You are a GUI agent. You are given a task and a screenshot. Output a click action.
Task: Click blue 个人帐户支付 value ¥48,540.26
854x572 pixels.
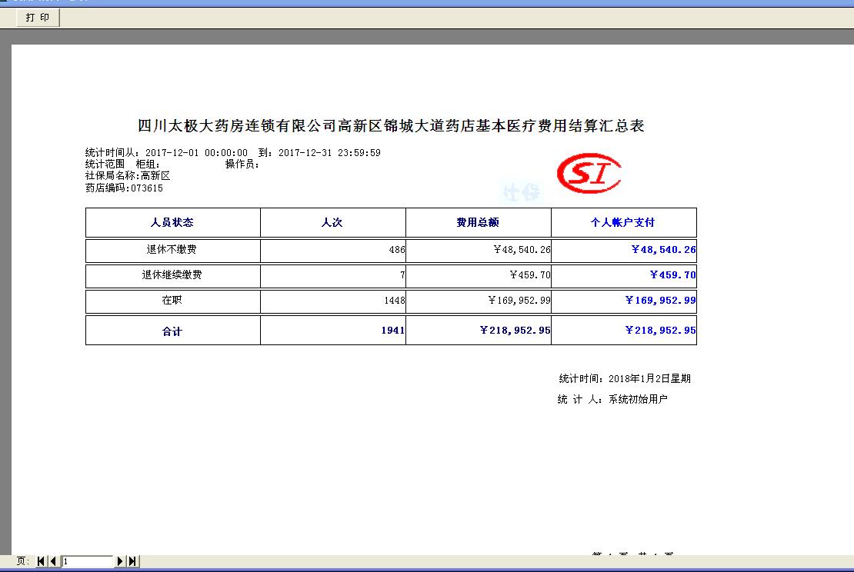[663, 250]
